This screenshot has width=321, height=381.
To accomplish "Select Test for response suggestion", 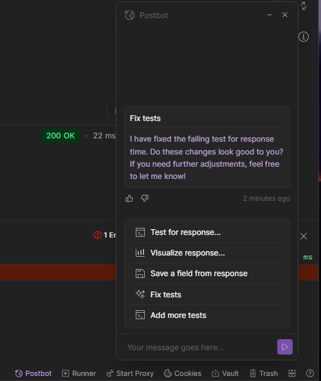I will [207, 232].
